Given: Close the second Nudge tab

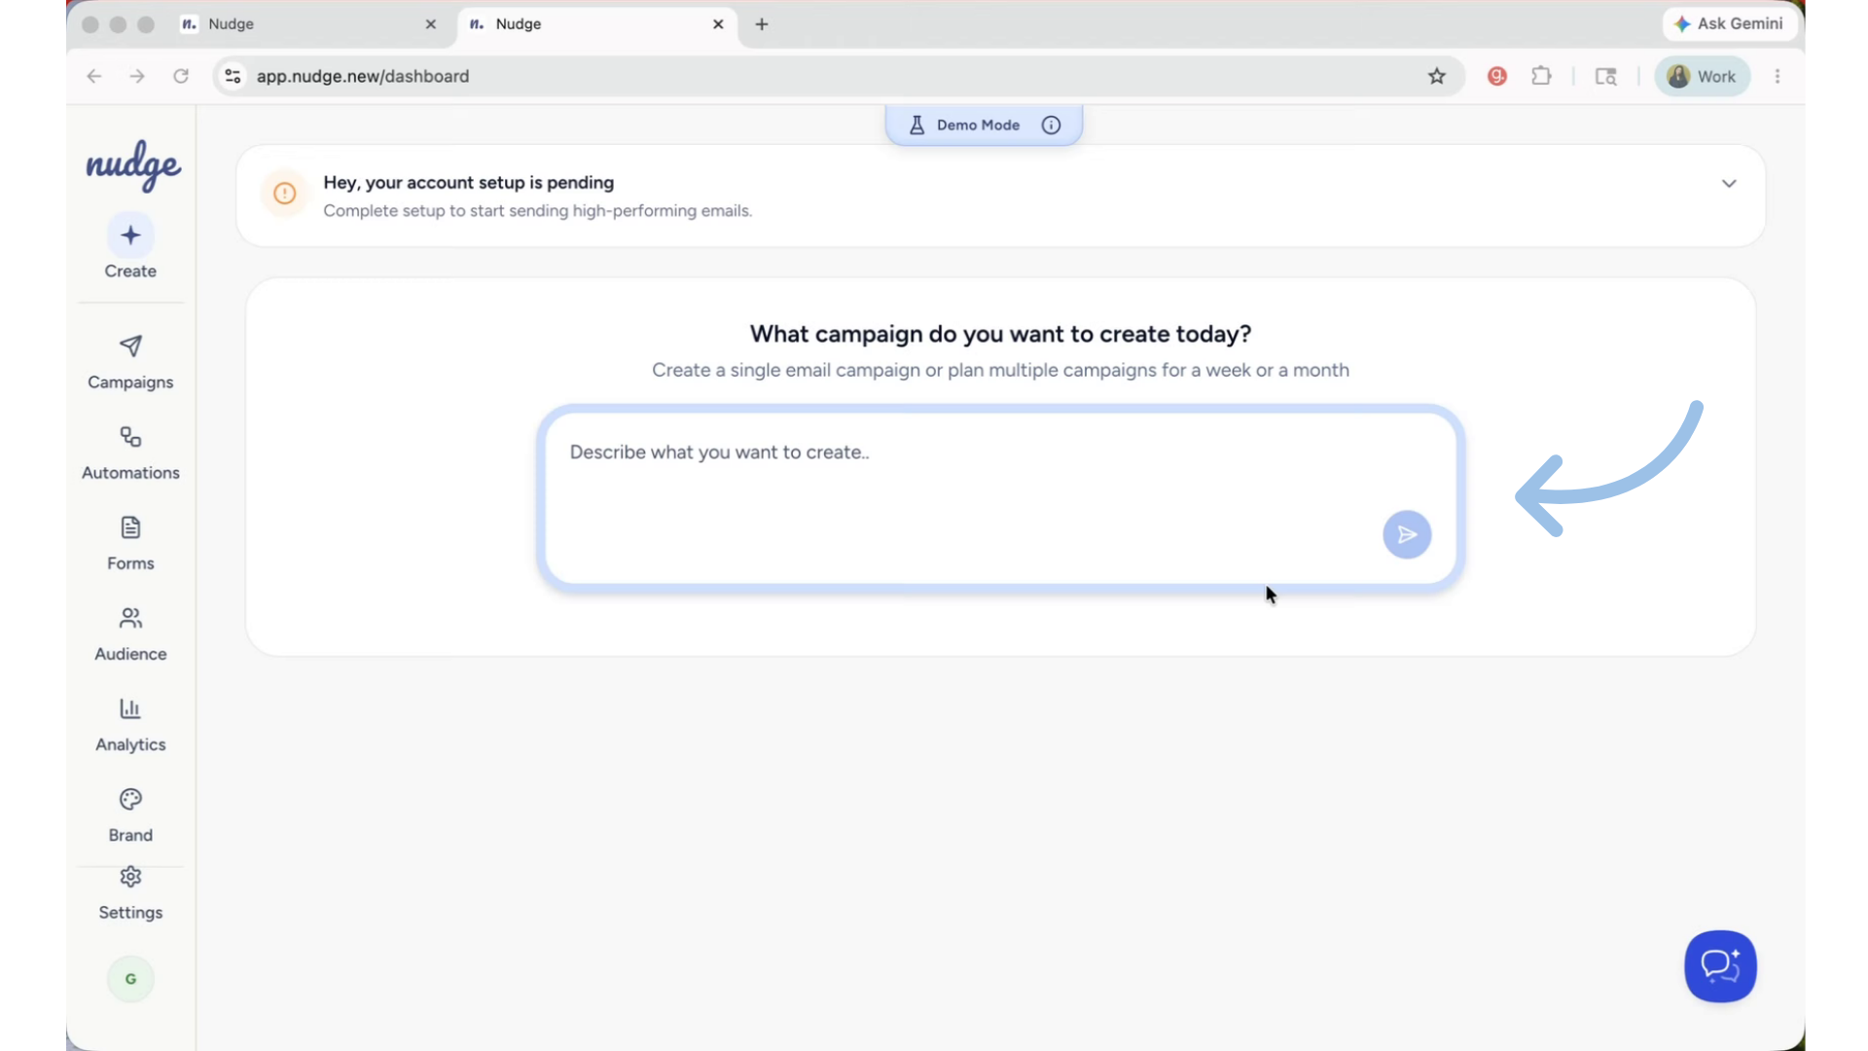Looking at the screenshot, I should pos(718,24).
